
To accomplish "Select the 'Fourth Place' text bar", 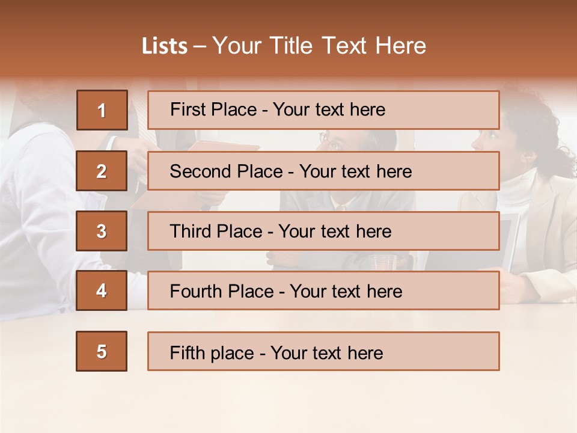I will pyautogui.click(x=323, y=291).
